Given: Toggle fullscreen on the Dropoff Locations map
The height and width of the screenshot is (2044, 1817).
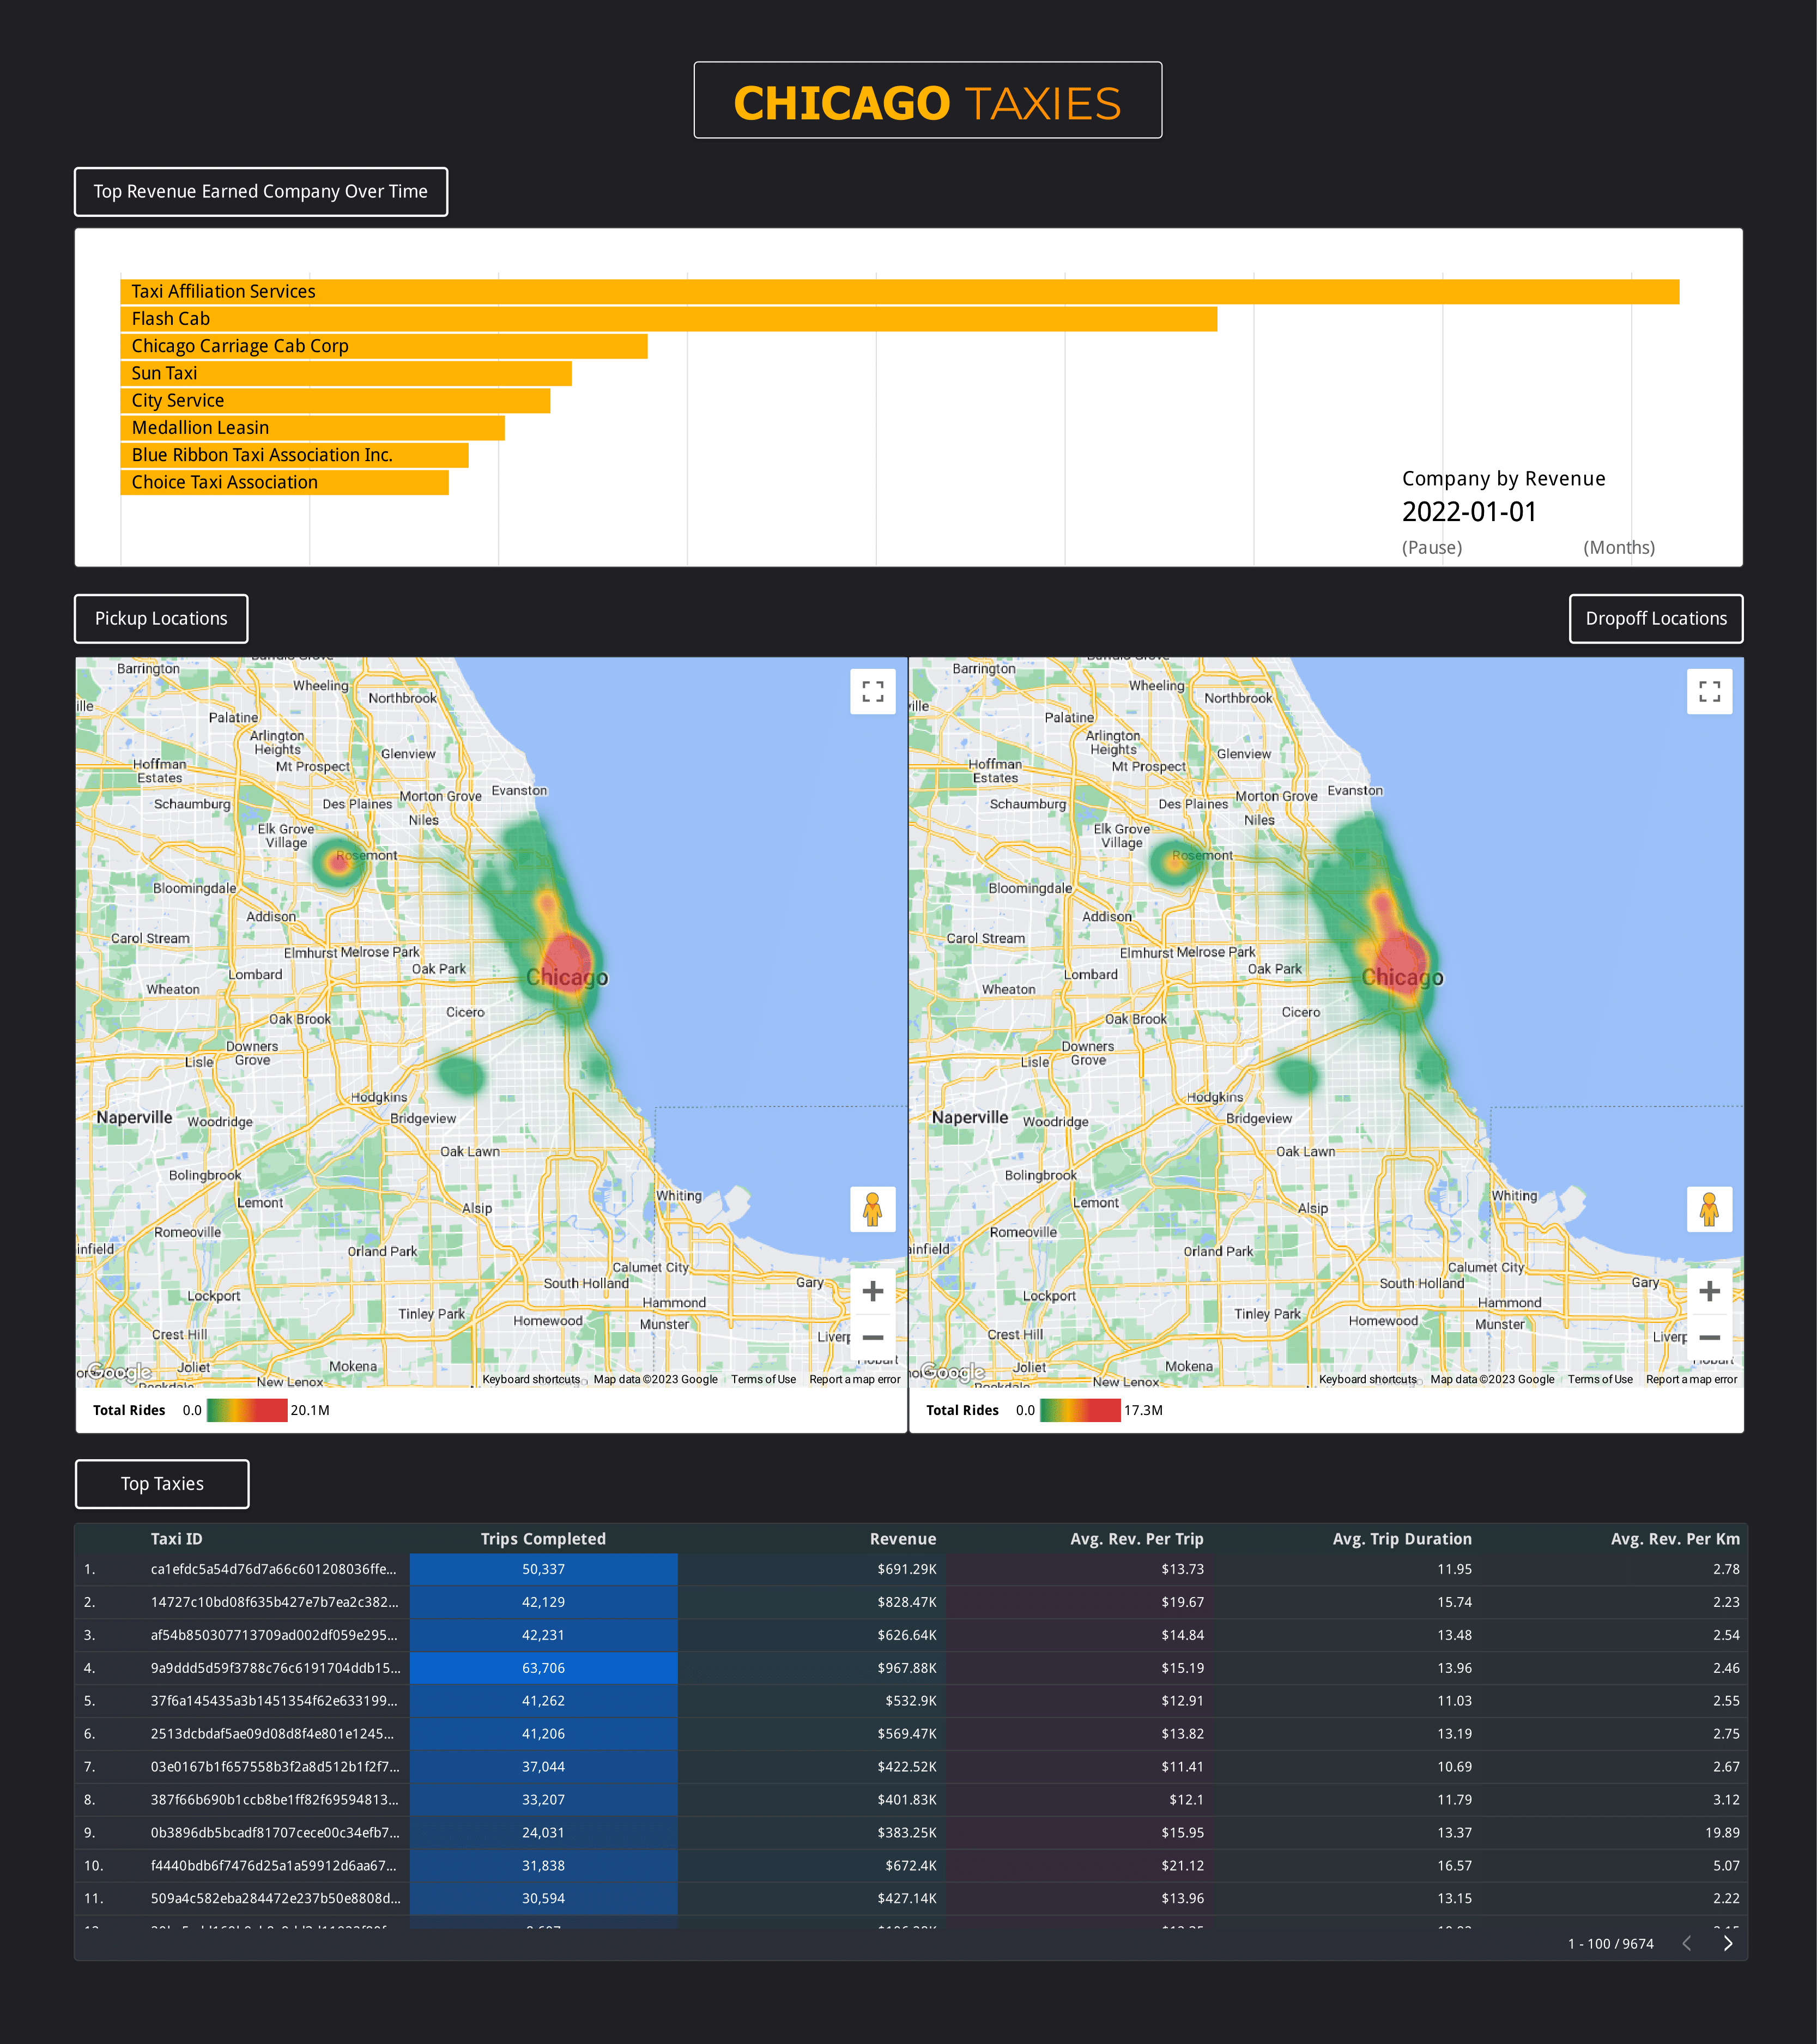Looking at the screenshot, I should point(1709,691).
